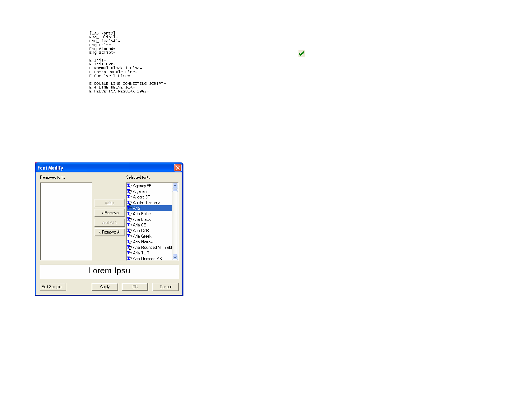
Task: Click the TrueType icon beside Arial Black
Action: (x=129, y=219)
